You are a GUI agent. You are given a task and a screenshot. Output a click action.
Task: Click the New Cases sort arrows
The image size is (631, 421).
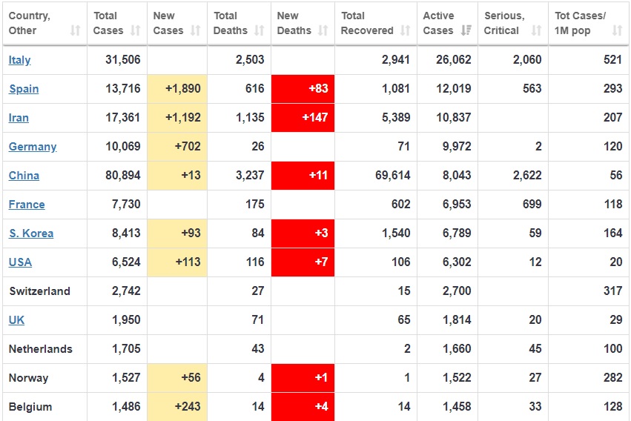click(195, 30)
